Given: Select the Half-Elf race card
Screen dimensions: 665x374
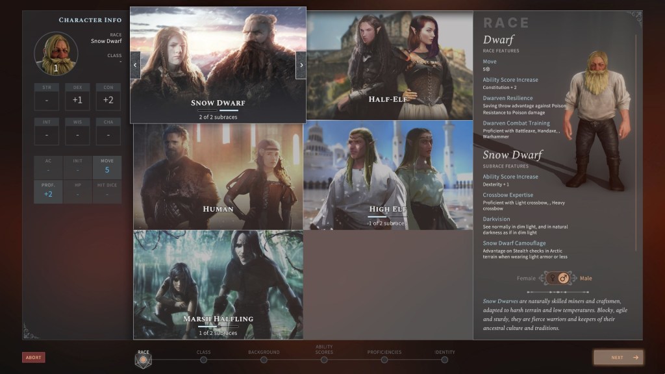Looking at the screenshot, I should (388, 65).
